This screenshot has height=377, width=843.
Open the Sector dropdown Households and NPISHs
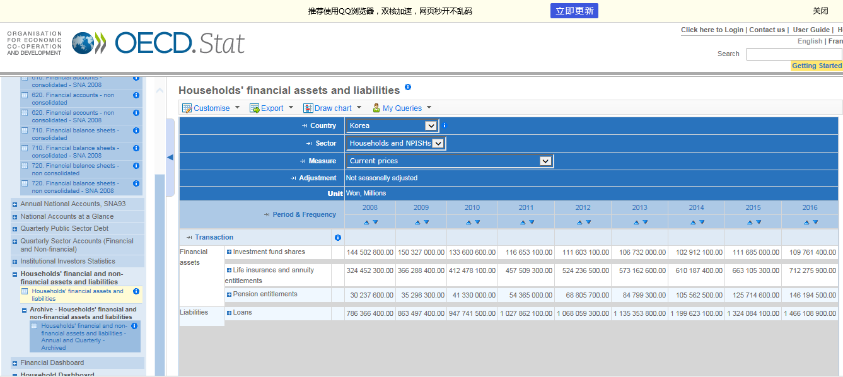click(x=396, y=143)
